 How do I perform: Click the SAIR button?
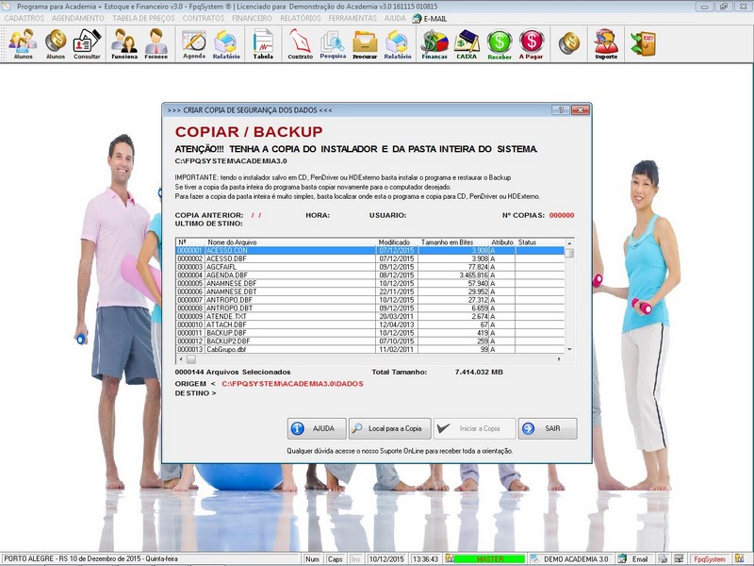[548, 428]
